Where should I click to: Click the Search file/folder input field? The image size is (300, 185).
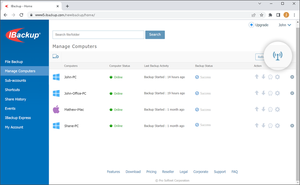coord(98,35)
